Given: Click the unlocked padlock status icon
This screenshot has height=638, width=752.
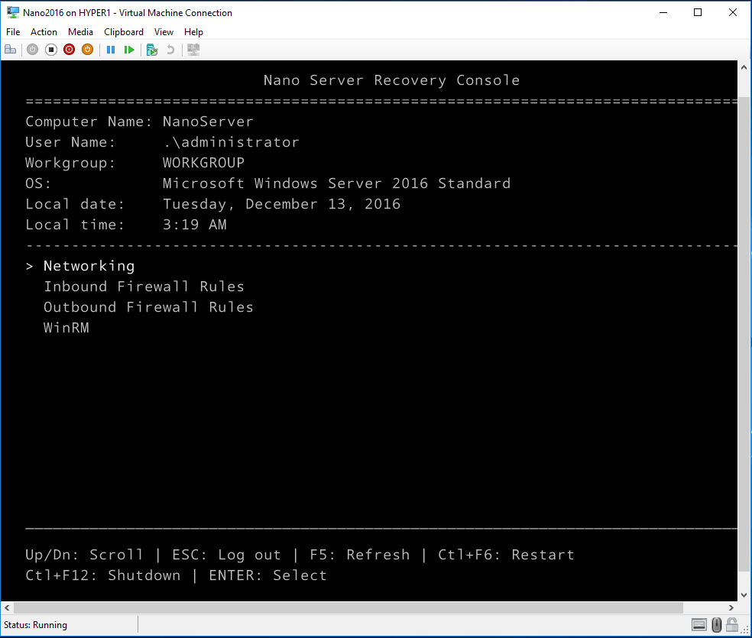Looking at the screenshot, I should 731,624.
